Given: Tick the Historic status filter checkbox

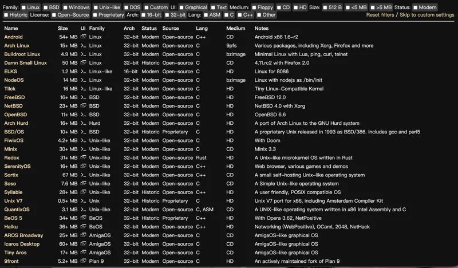Looking at the screenshot, I should pyautogui.click(x=6, y=15).
